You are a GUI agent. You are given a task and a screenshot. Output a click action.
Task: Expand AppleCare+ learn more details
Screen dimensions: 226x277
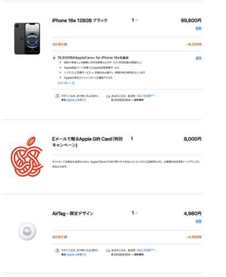click(66, 83)
